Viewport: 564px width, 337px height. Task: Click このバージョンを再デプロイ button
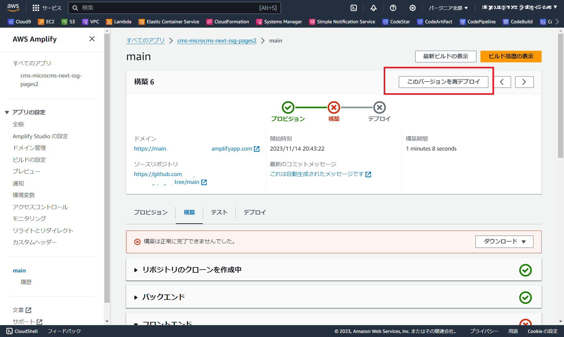coord(444,82)
